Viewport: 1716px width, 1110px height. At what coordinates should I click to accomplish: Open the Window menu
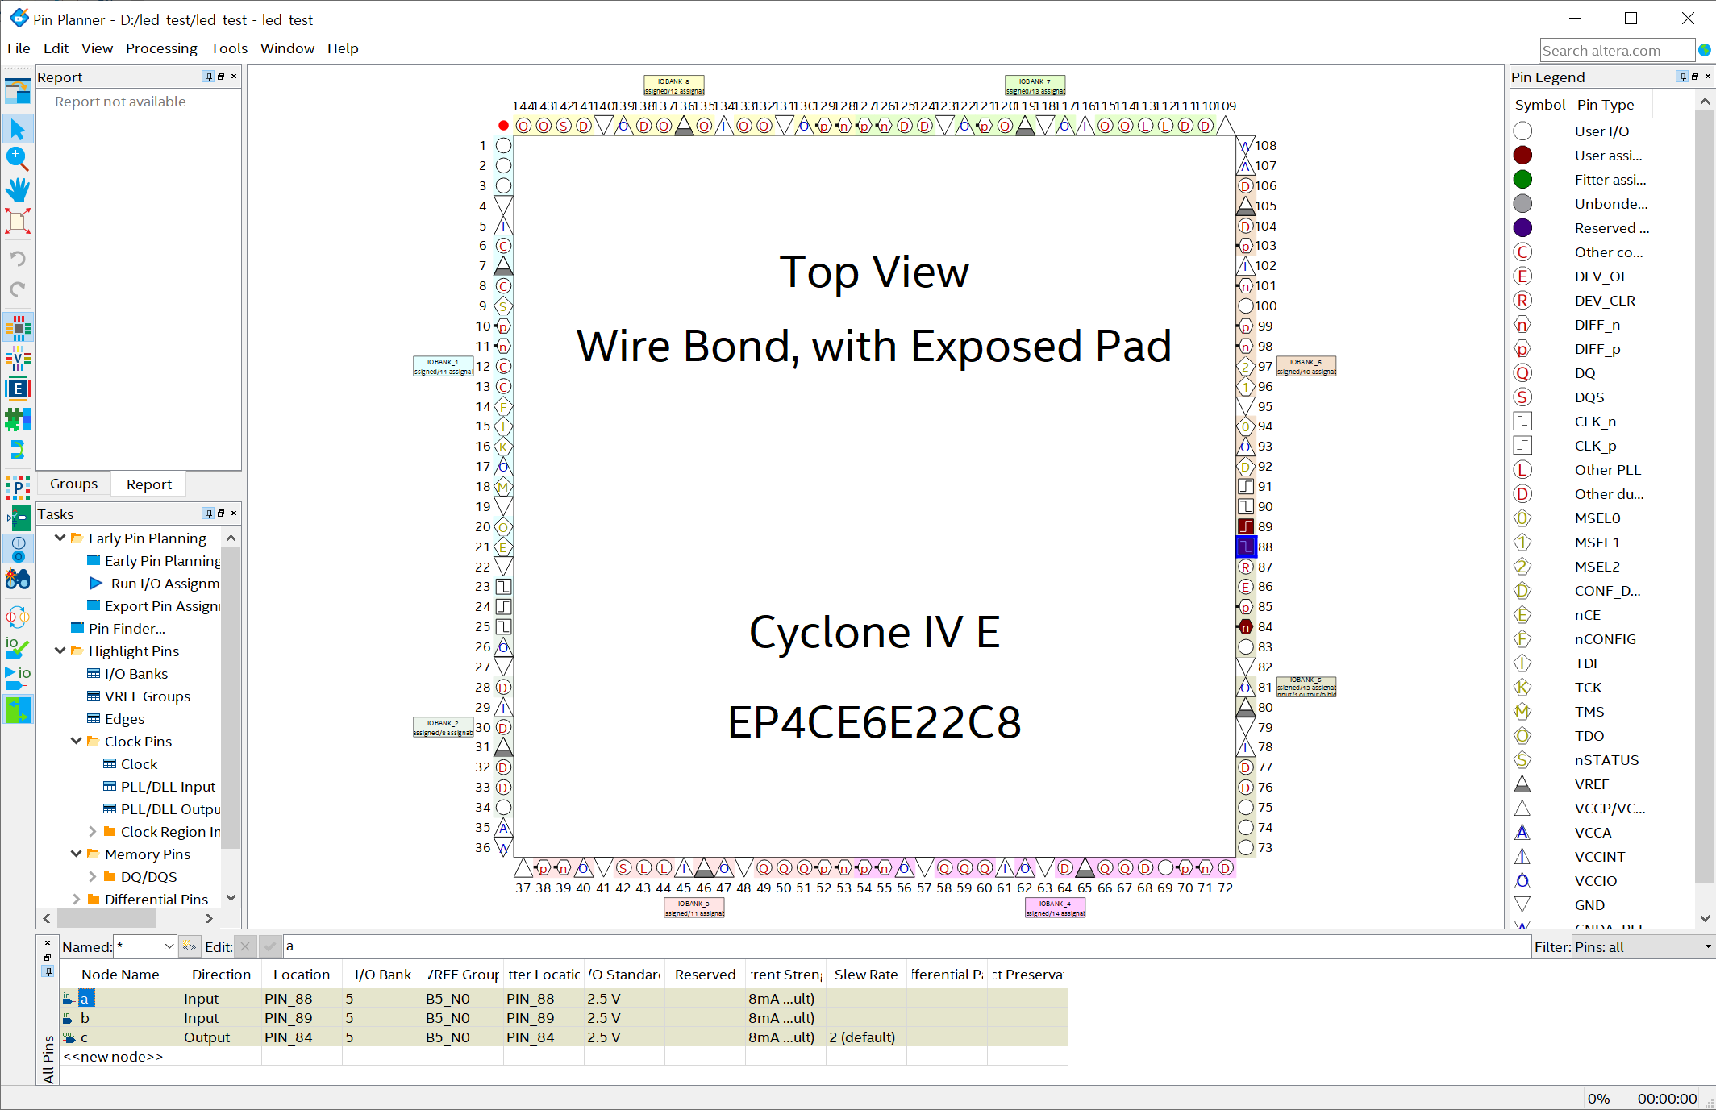(x=287, y=48)
